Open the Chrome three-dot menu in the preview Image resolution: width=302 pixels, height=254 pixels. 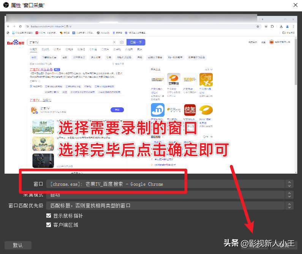click(293, 27)
